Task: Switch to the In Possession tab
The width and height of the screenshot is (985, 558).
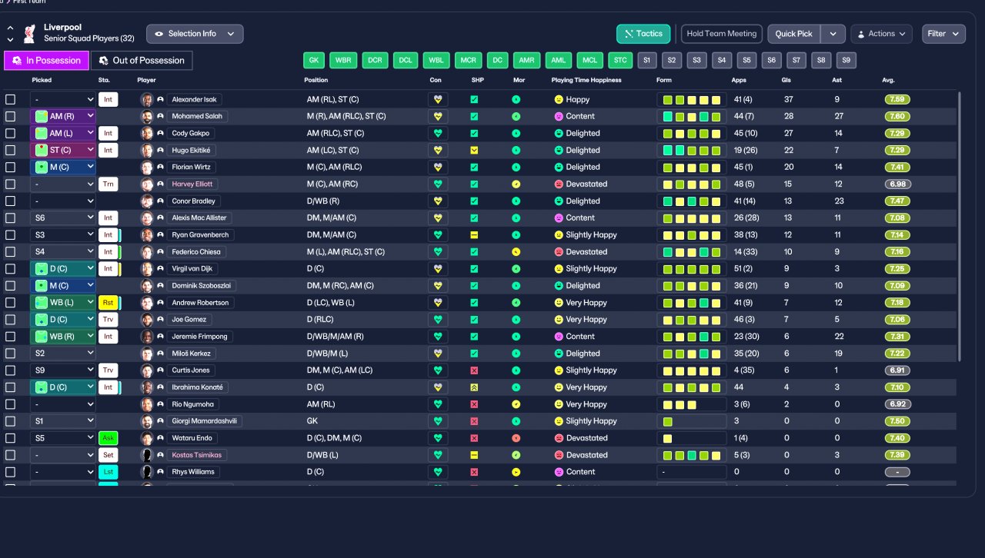Action: (x=46, y=61)
